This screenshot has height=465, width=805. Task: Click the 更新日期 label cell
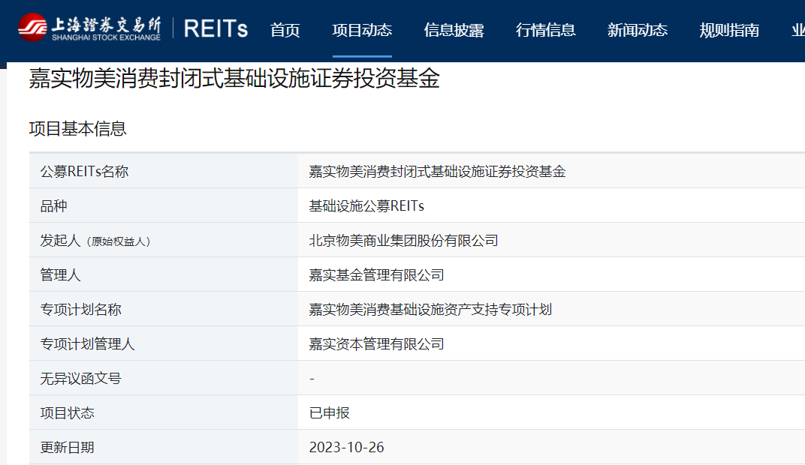163,447
